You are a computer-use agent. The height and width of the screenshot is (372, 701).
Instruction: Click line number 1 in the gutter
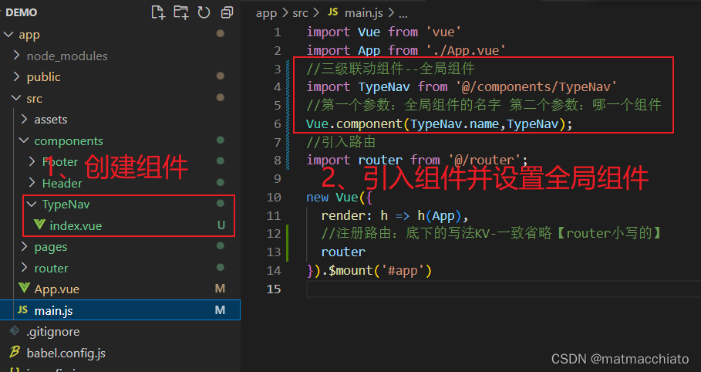tap(278, 32)
